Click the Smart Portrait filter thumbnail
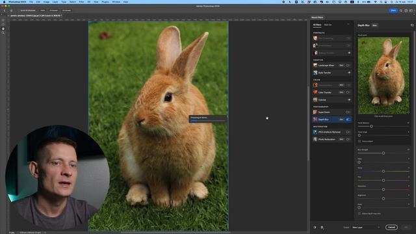 [x=315, y=45]
